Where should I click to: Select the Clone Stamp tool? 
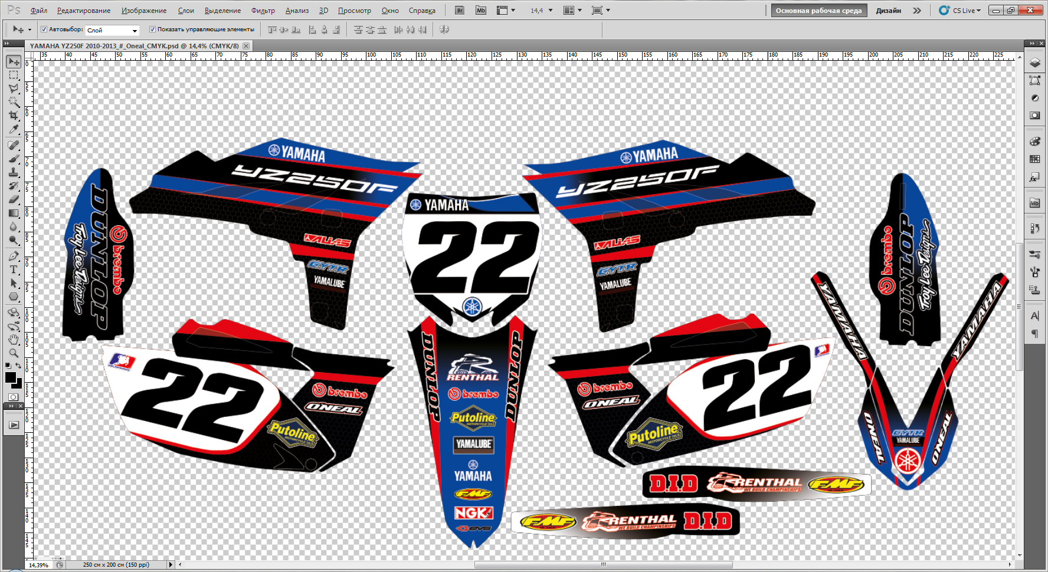click(x=14, y=172)
